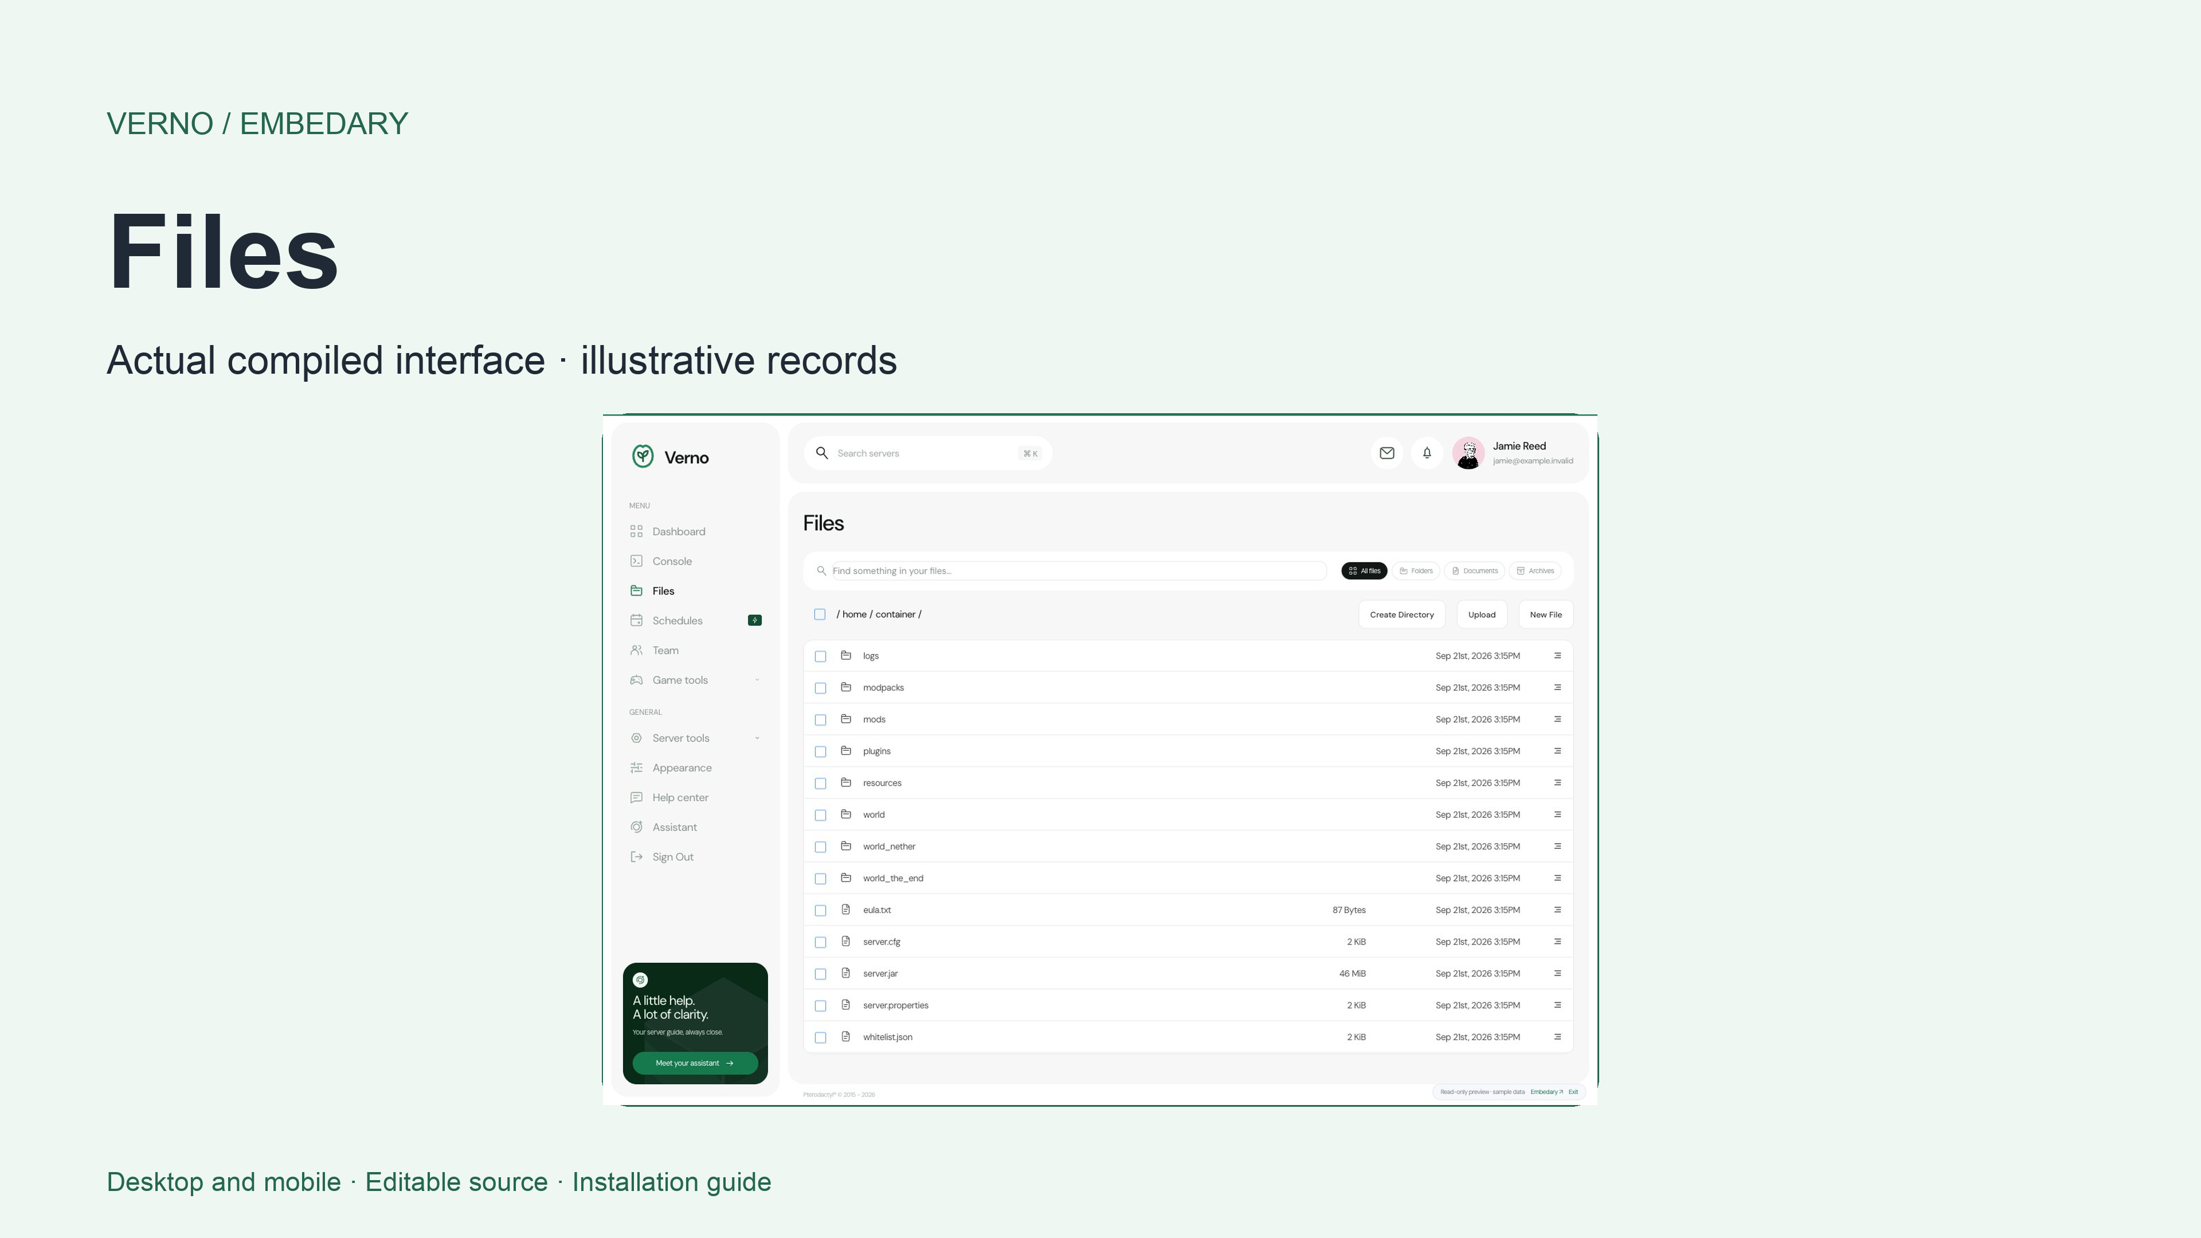2201x1238 pixels.
Task: Open the row menu for modpacks
Action: pyautogui.click(x=1557, y=688)
